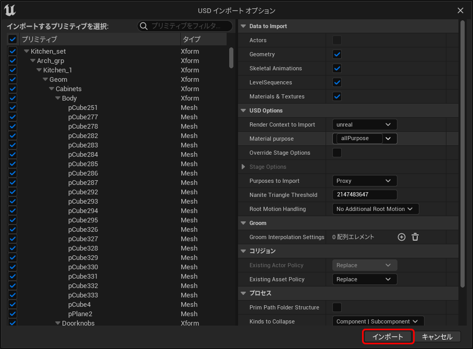473x349 pixels.
Task: Sort by the タイプ column header
Action: pos(202,39)
